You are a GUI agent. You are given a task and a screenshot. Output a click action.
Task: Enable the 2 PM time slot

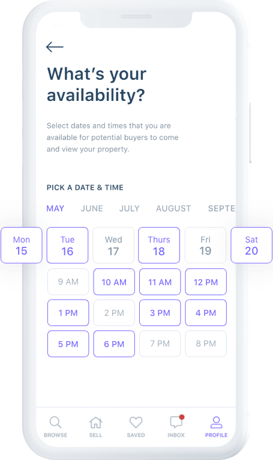click(114, 313)
